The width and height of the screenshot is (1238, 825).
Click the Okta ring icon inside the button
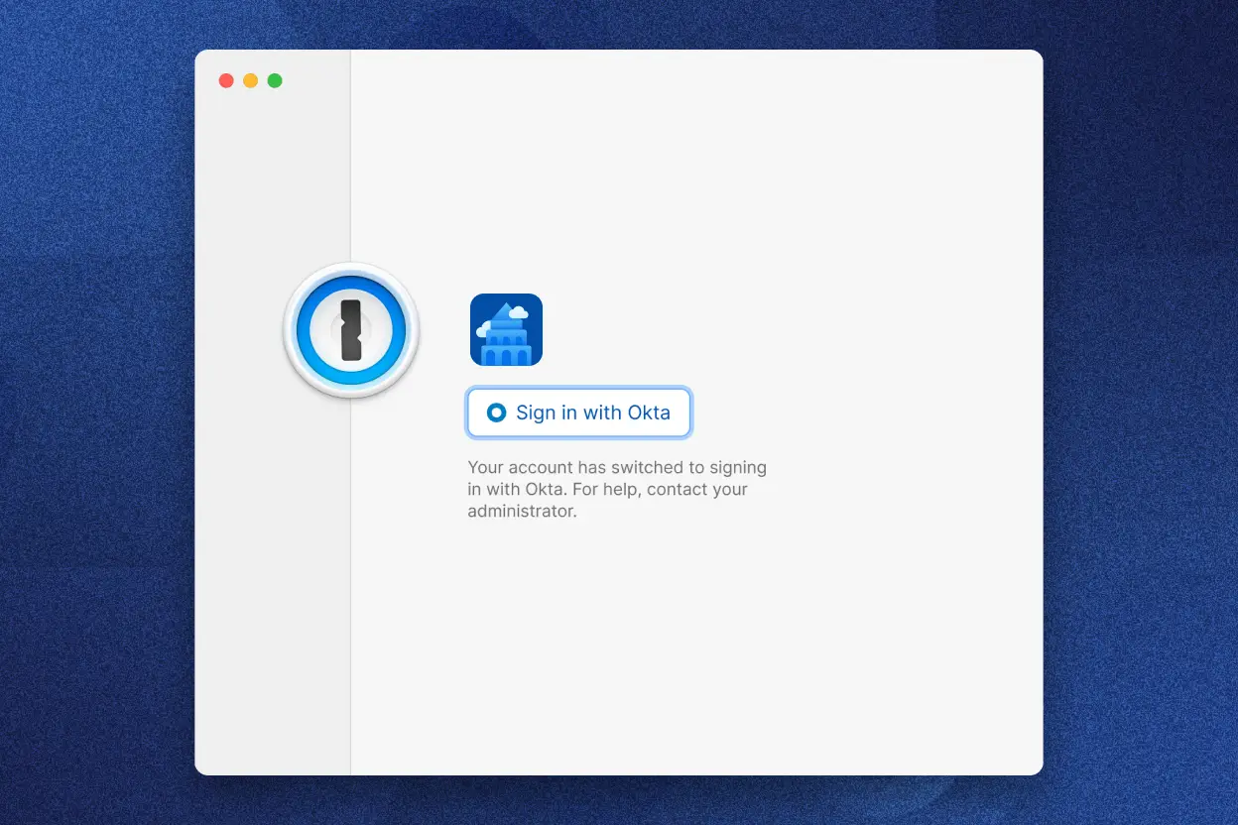tap(496, 412)
